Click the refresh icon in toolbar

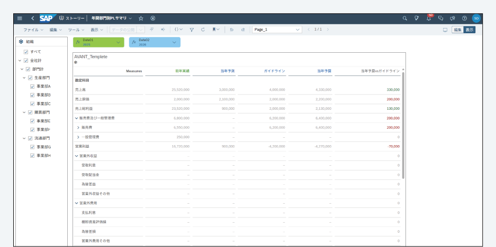pos(203,30)
